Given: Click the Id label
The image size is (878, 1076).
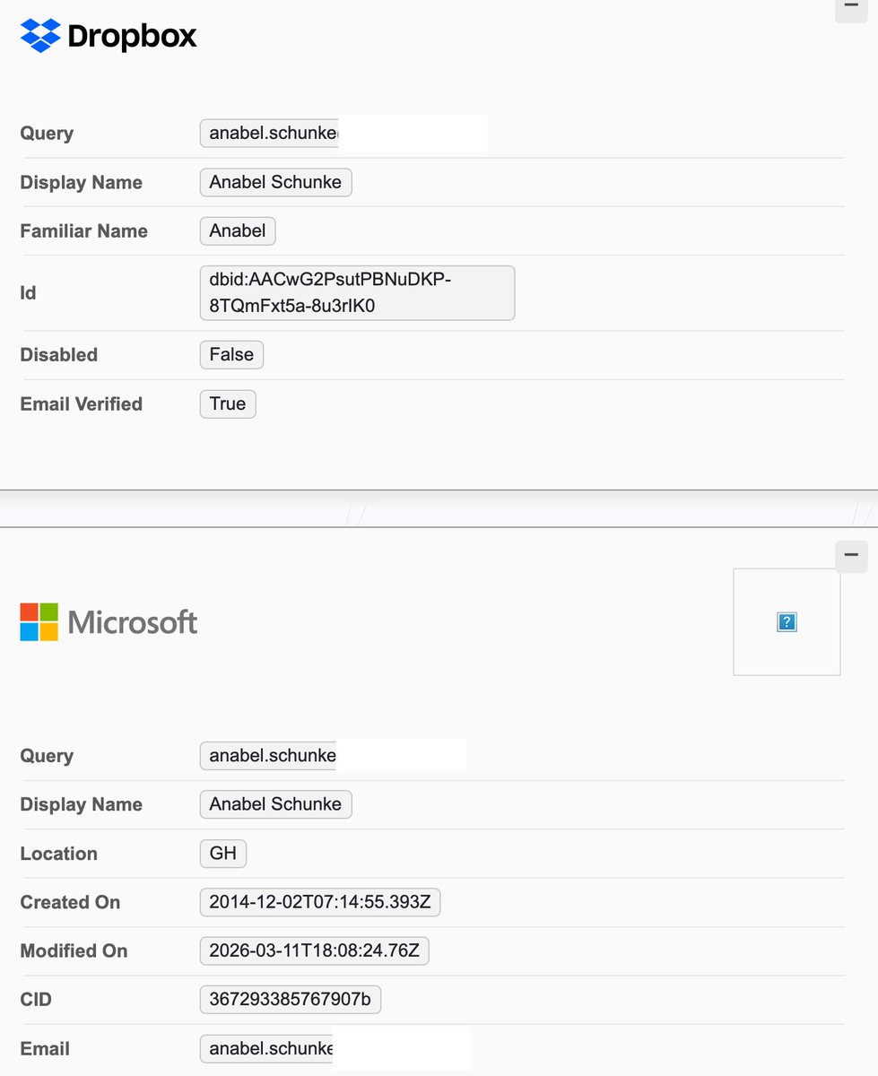Looking at the screenshot, I should 28,292.
